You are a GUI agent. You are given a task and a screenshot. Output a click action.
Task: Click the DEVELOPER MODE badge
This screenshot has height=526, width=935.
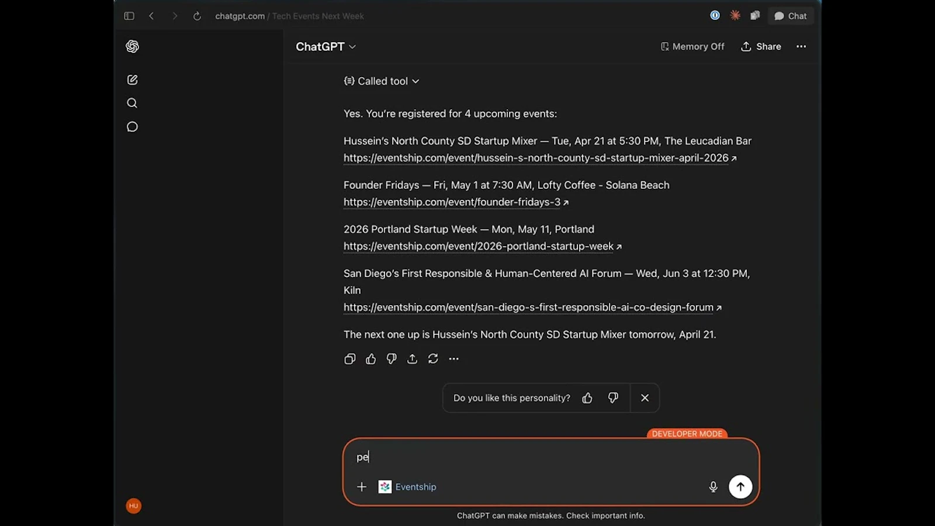687,434
